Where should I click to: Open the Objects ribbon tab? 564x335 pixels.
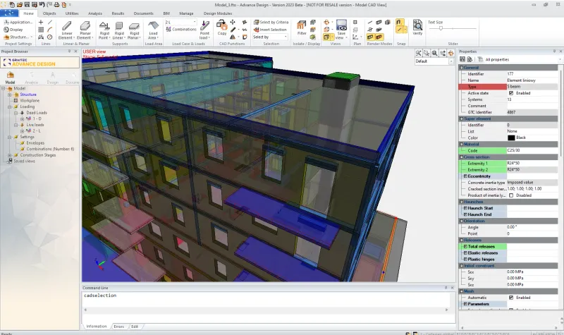(x=49, y=13)
